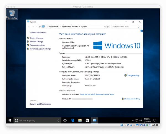
Task: Open Control Panel Home link
Action: (x=38, y=33)
